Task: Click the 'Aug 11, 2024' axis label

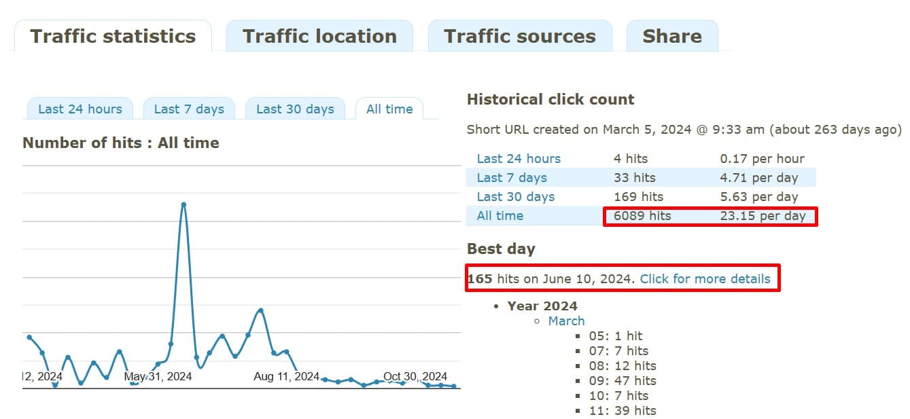Action: point(286,376)
